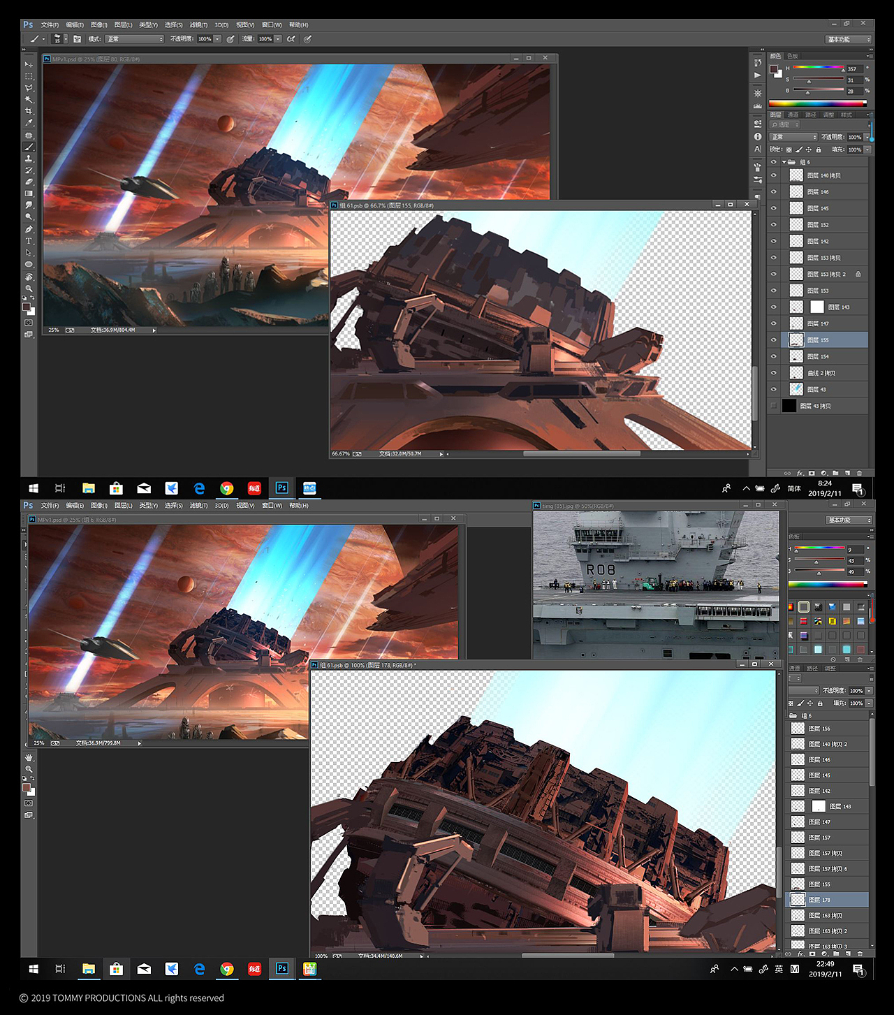Screen dimensions: 894x1015
Task: Toggle pressure for opacity beside 不透明度 in options bar
Action: coord(230,39)
